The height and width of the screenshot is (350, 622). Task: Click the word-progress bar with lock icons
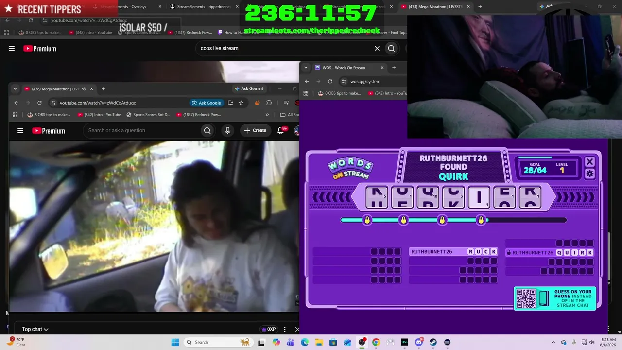tap(453, 220)
